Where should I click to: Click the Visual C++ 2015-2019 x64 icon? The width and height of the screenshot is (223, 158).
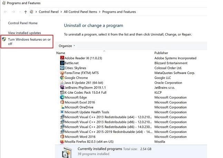[62, 131]
